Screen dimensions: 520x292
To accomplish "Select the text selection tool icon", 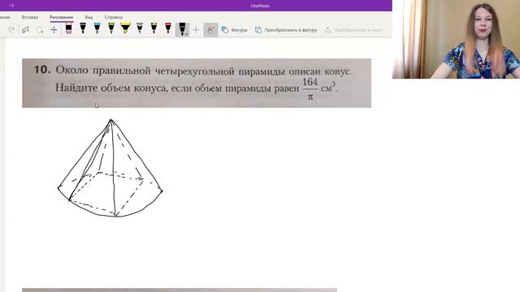I will (x=25, y=30).
